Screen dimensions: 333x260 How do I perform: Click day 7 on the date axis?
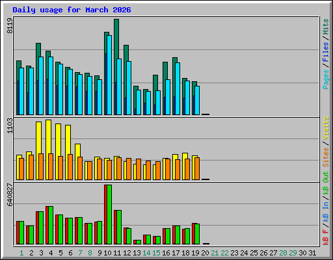(x=80, y=253)
